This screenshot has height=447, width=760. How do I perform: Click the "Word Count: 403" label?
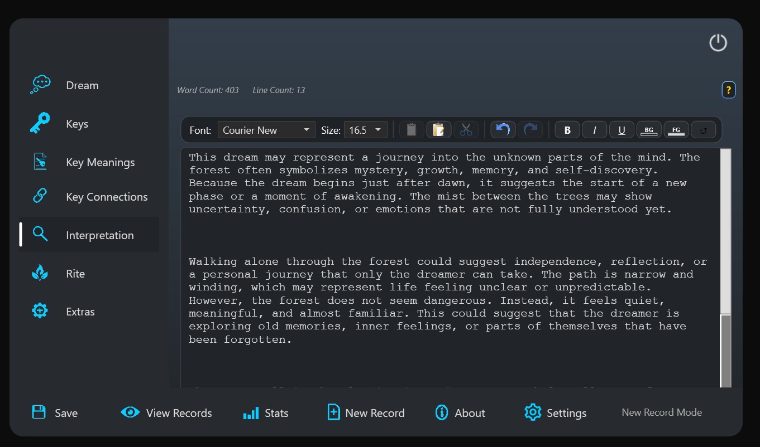click(208, 90)
